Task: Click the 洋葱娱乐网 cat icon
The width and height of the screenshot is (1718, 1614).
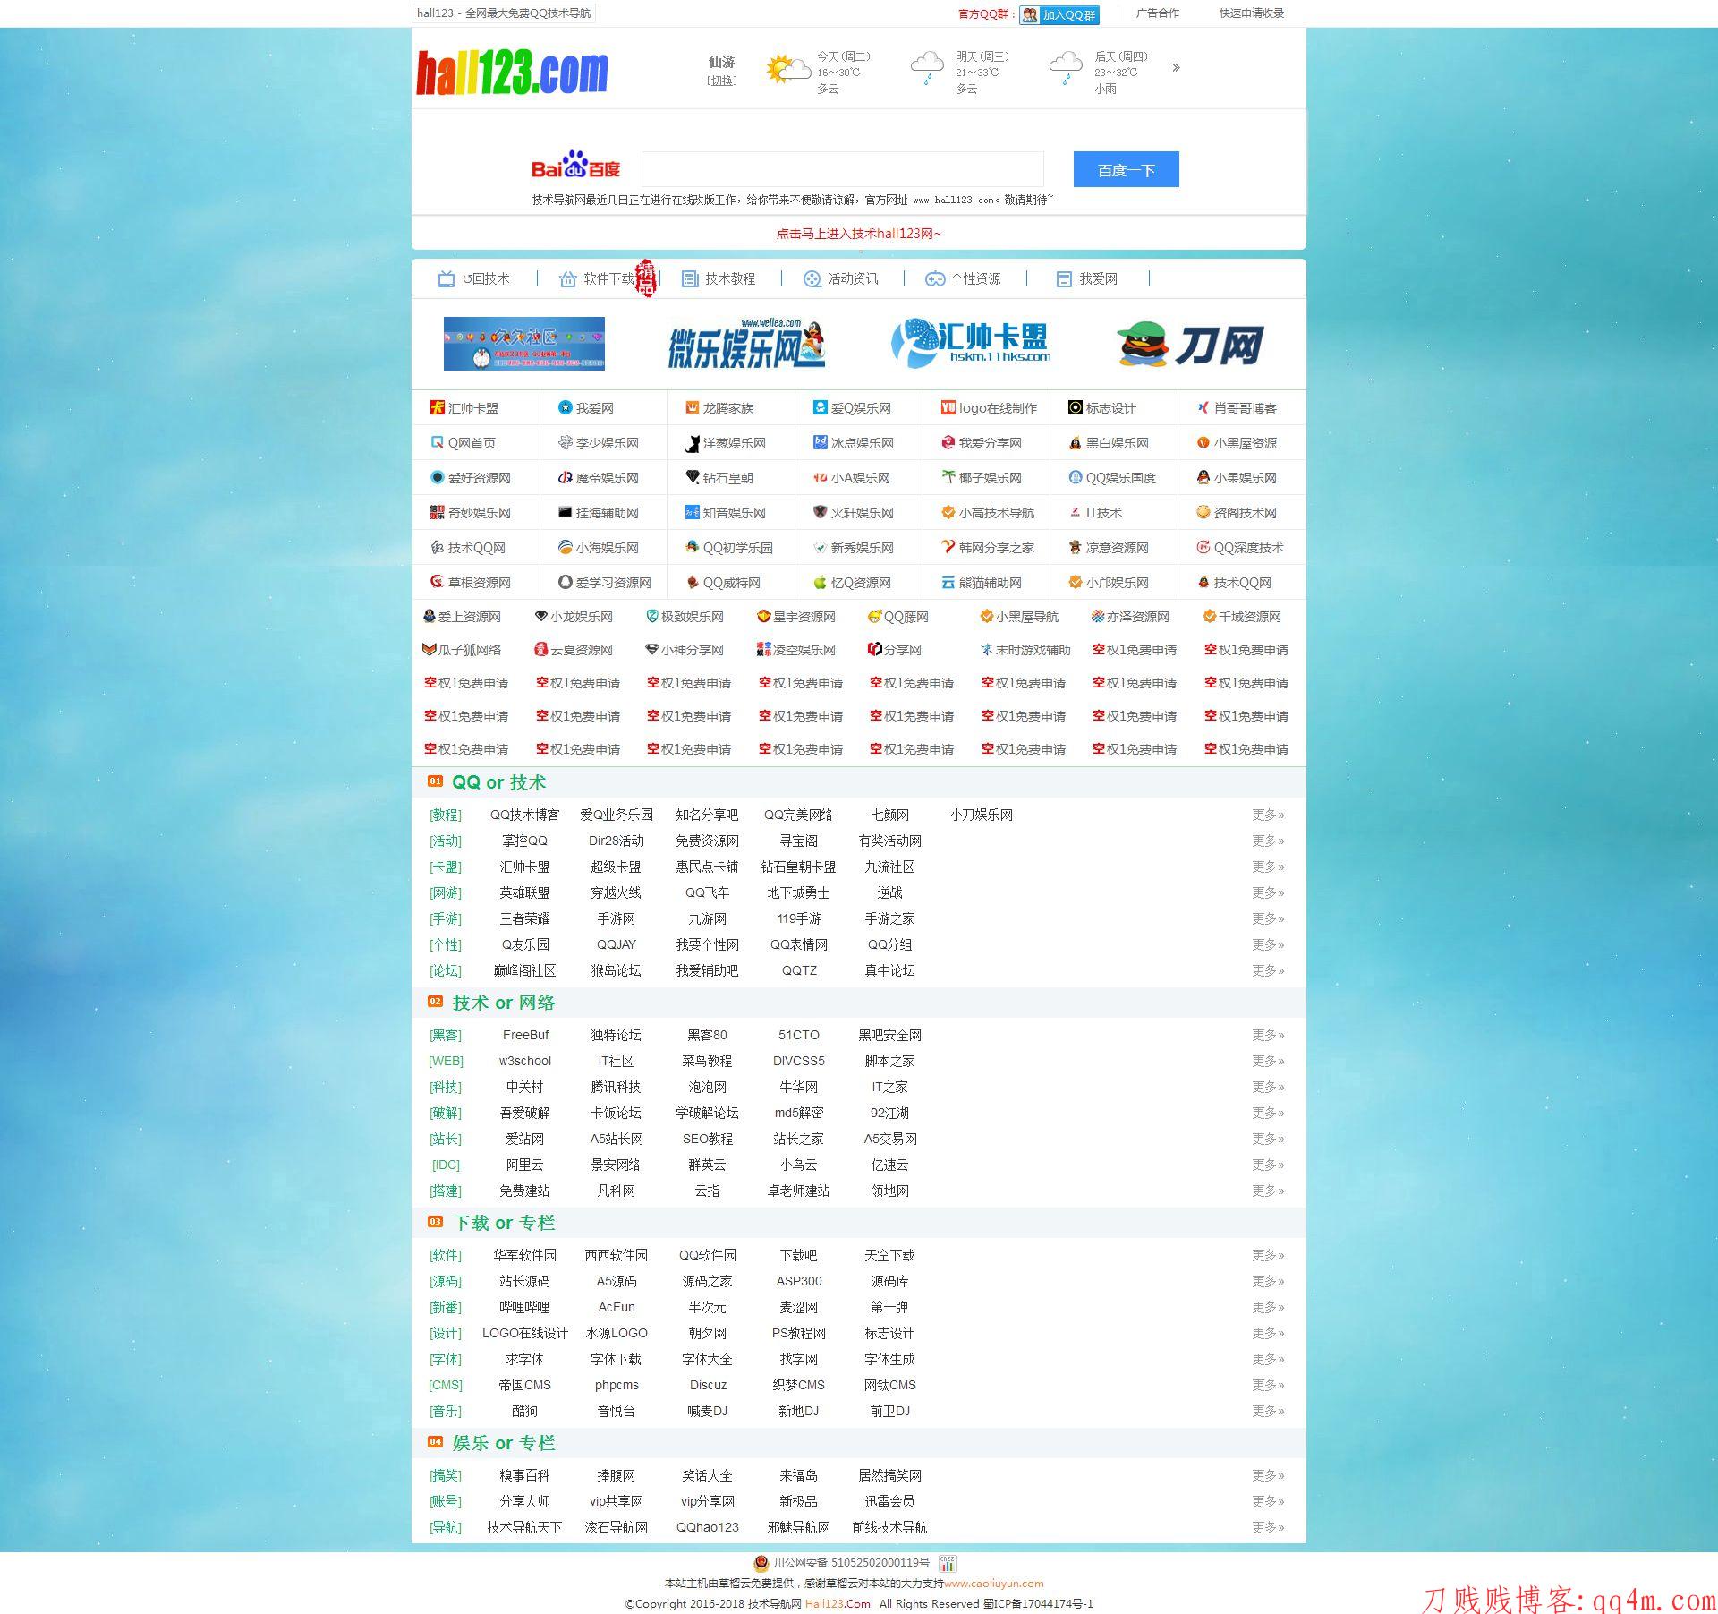Action: (x=693, y=443)
